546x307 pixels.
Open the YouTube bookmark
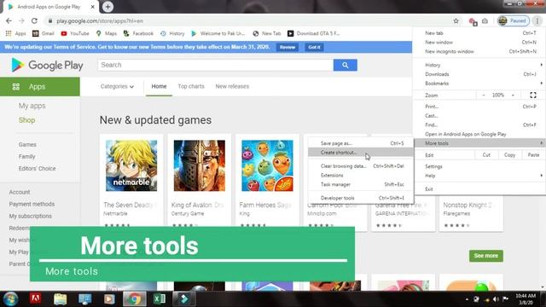(75, 33)
